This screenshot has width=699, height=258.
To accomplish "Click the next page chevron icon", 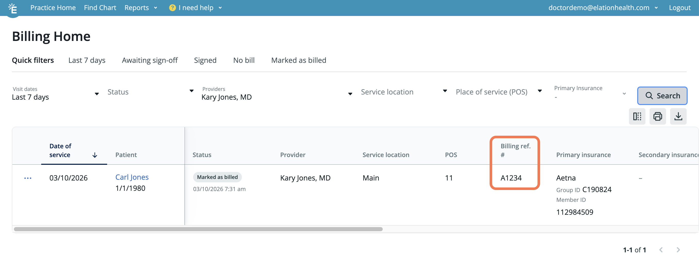I will [x=678, y=249].
